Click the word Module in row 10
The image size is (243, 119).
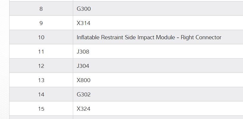pos(166,37)
